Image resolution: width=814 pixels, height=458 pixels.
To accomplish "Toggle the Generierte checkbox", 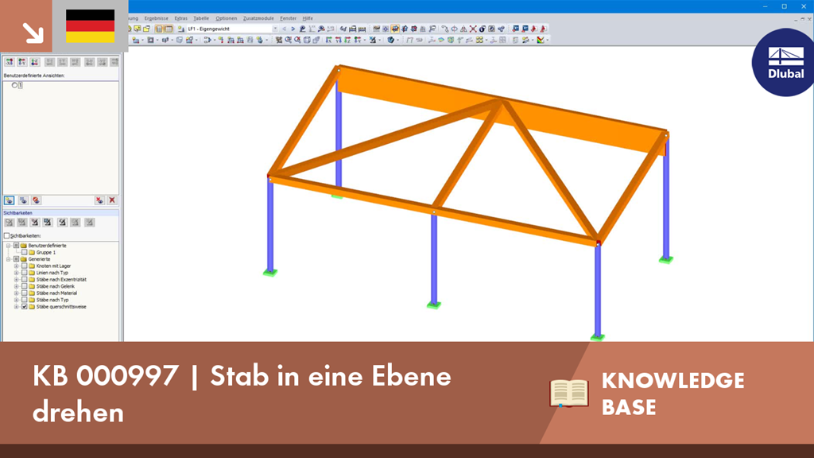I will [16, 259].
